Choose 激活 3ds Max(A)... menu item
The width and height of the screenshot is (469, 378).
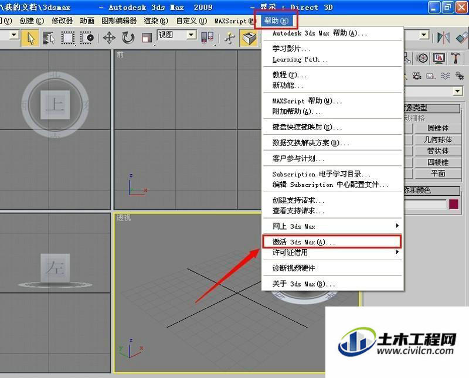click(x=332, y=241)
